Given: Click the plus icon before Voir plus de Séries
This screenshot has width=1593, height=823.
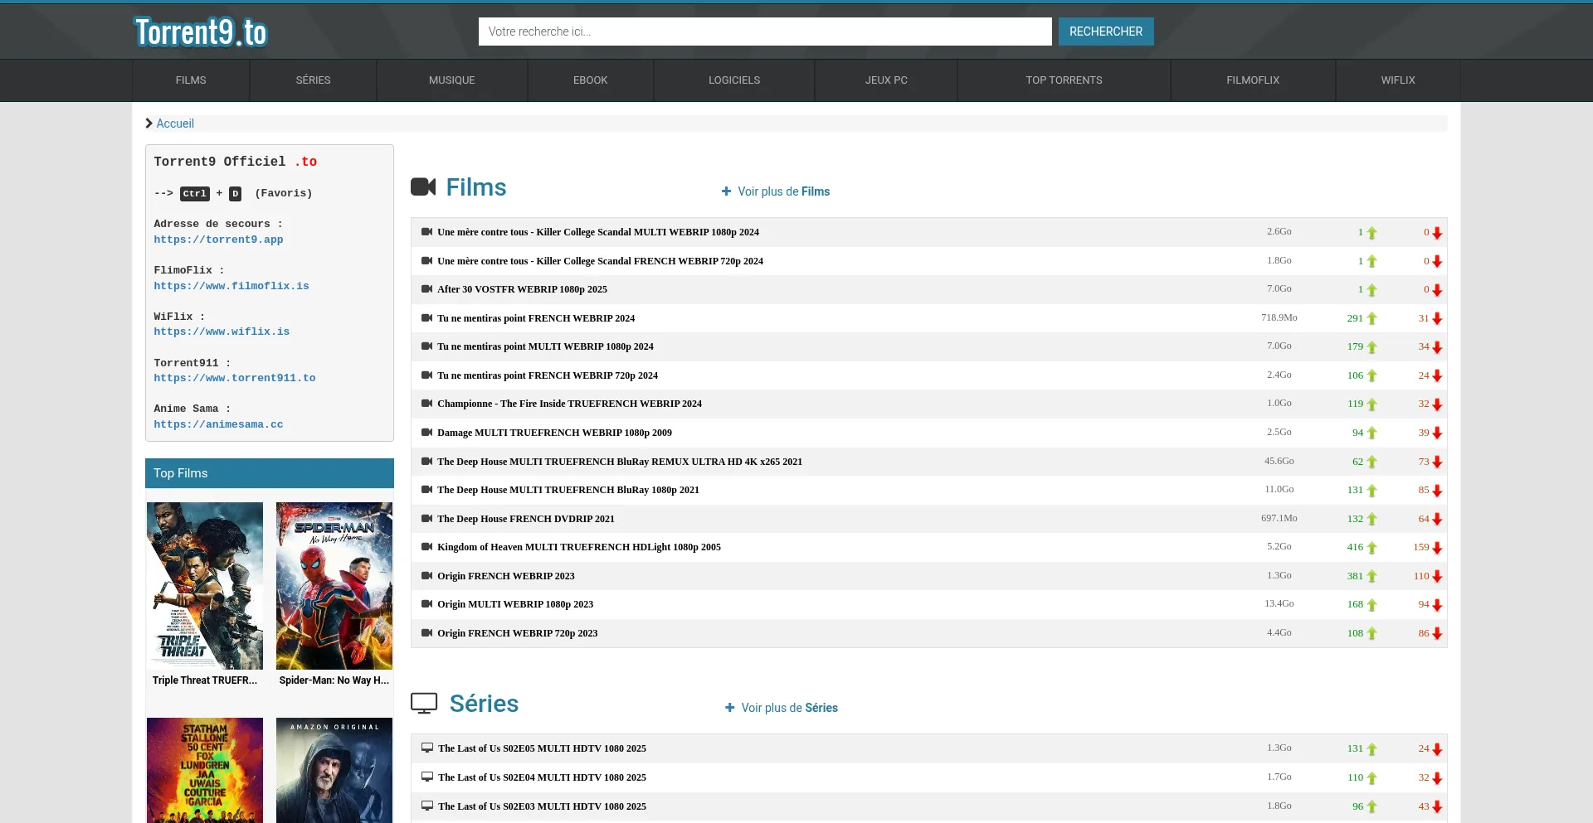Looking at the screenshot, I should pyautogui.click(x=730, y=708).
